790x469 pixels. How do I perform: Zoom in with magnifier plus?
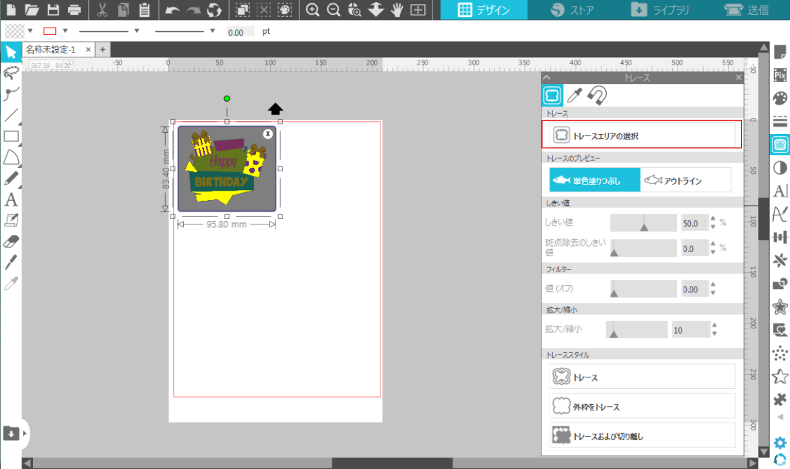pos(312,9)
